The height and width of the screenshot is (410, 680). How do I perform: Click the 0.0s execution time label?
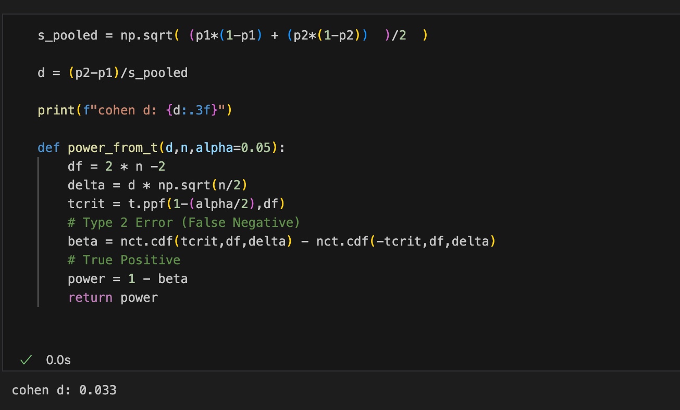(58, 360)
